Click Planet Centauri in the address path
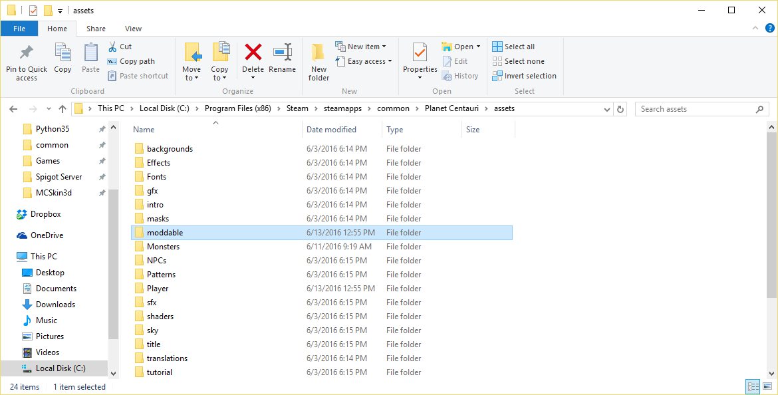The height and width of the screenshot is (395, 778). pyautogui.click(x=451, y=108)
